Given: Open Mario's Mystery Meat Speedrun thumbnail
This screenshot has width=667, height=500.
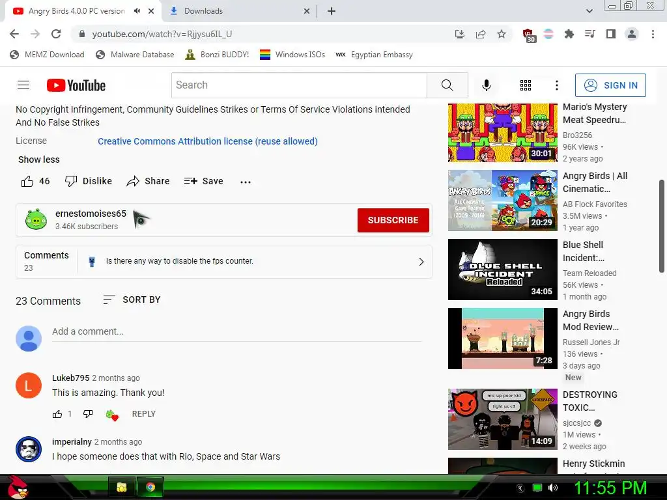Looking at the screenshot, I should (x=502, y=133).
